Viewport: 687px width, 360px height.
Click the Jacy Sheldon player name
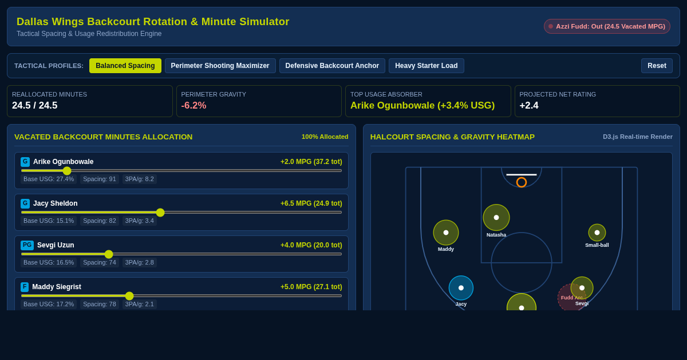coord(56,203)
